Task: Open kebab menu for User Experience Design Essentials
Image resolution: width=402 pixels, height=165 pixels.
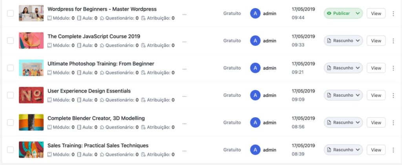Action: pos(393,95)
